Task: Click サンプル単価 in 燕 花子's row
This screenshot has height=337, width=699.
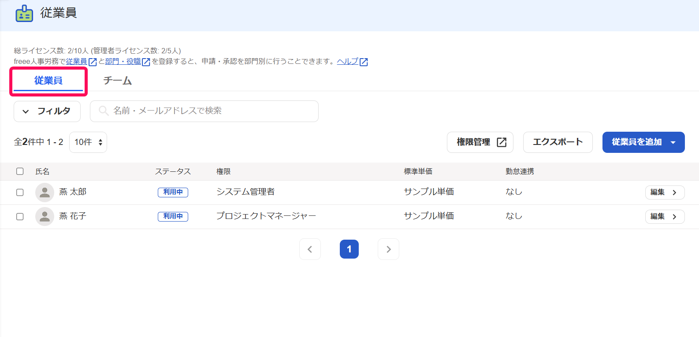Action: click(x=429, y=216)
